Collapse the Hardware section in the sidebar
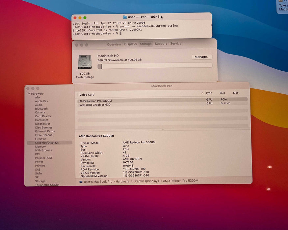This screenshot has width=288, height=230. pyautogui.click(x=29, y=94)
